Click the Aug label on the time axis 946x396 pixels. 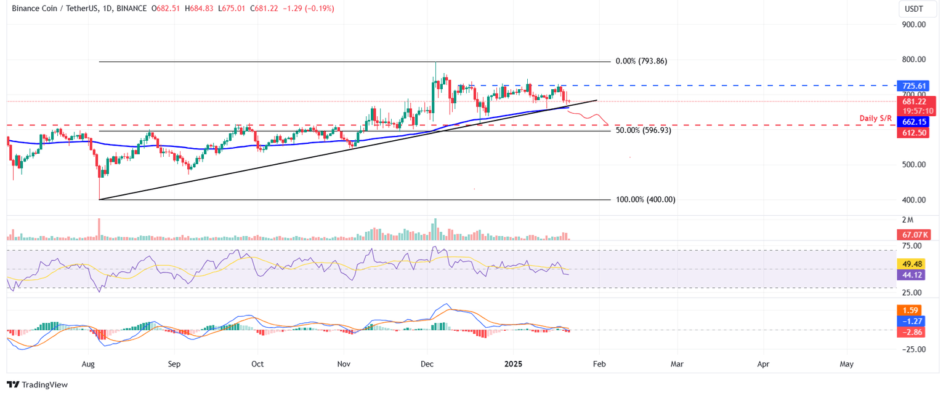point(88,364)
